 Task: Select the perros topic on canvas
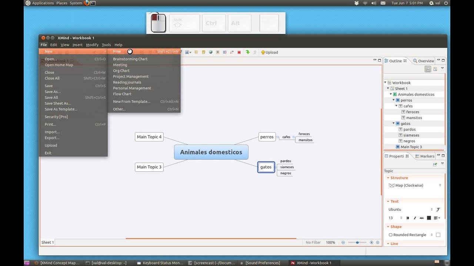(267, 137)
